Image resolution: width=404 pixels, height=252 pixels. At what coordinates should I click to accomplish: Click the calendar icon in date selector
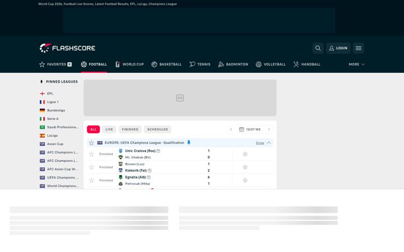tap(241, 129)
